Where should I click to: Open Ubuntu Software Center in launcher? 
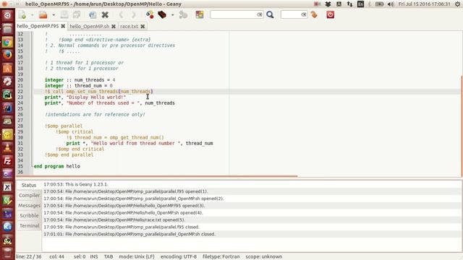tap(7, 69)
